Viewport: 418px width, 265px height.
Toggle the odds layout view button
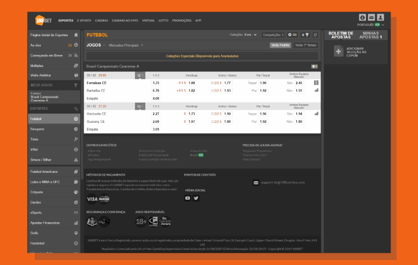point(293,35)
